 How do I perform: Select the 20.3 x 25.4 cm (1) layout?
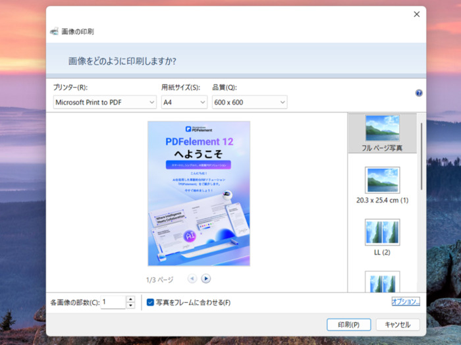point(382,186)
